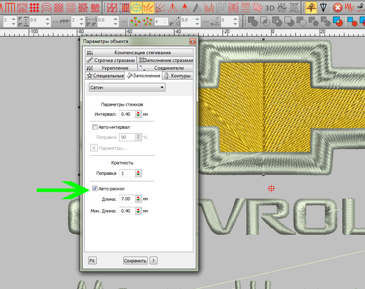Pick the vertical dashed lines fill icon

(22, 8)
